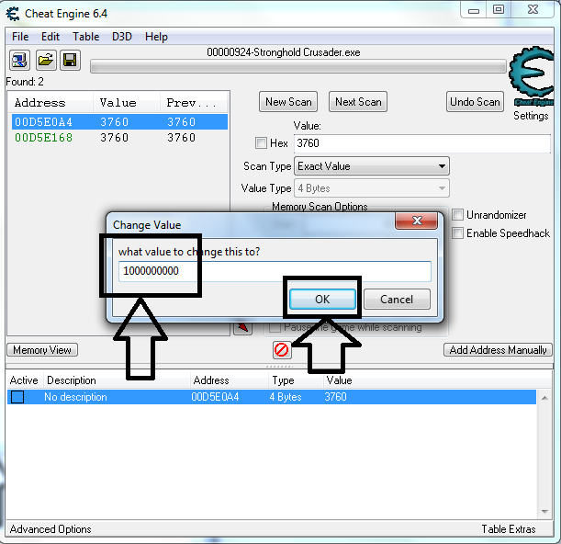Click the Address column header in results
The height and width of the screenshot is (544, 561).
(x=50, y=103)
